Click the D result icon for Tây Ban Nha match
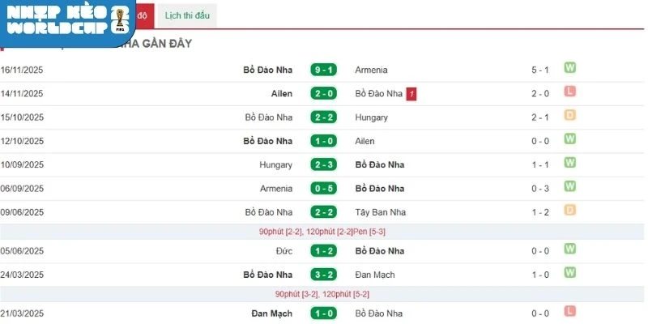648x324 pixels. [x=569, y=211]
